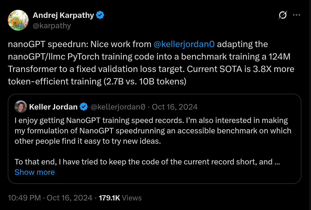Expand the quoted tweet with Show more
Screen dimensions: 311x210
tap(34, 172)
